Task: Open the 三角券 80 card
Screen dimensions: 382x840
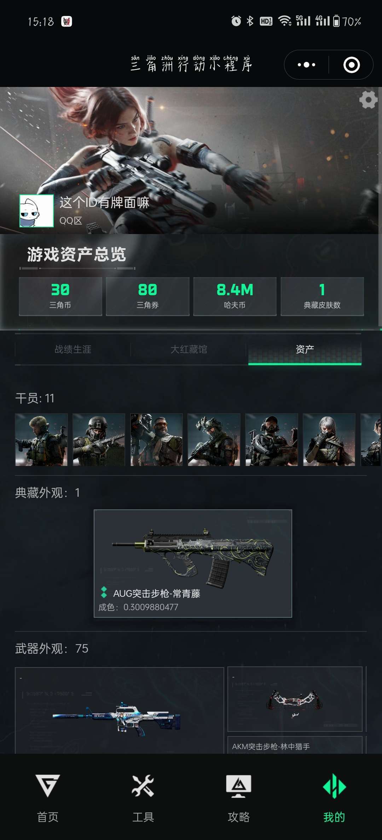Action: click(x=147, y=296)
